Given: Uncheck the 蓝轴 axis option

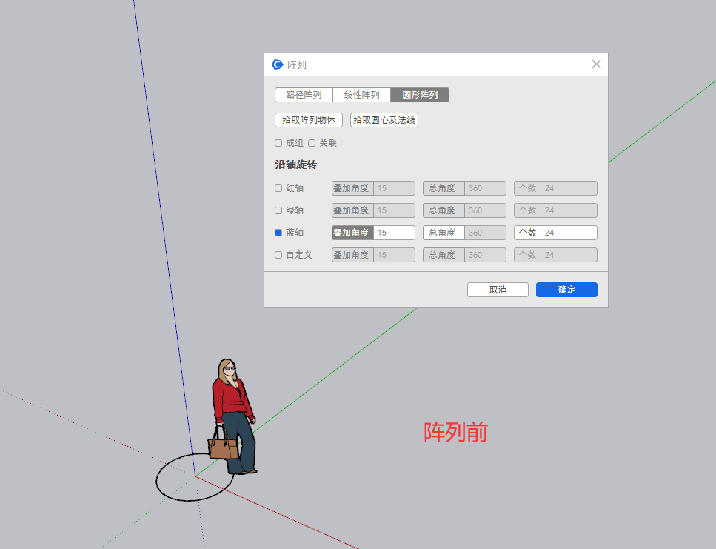Looking at the screenshot, I should point(278,233).
